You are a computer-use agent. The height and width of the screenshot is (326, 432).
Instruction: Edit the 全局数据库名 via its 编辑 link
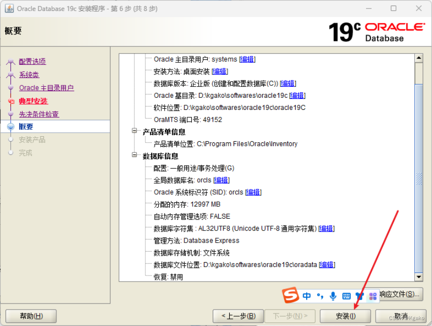(221, 180)
